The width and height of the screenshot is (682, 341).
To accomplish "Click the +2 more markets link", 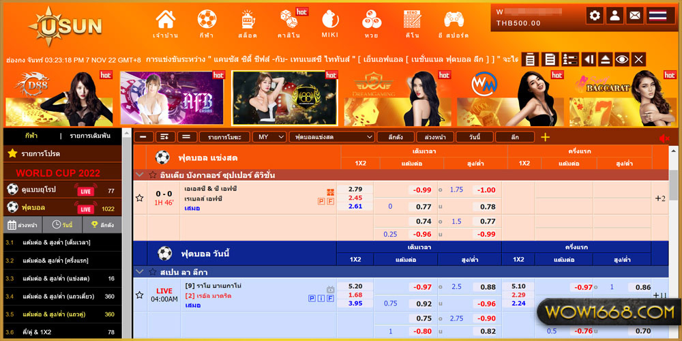I will pos(659,198).
